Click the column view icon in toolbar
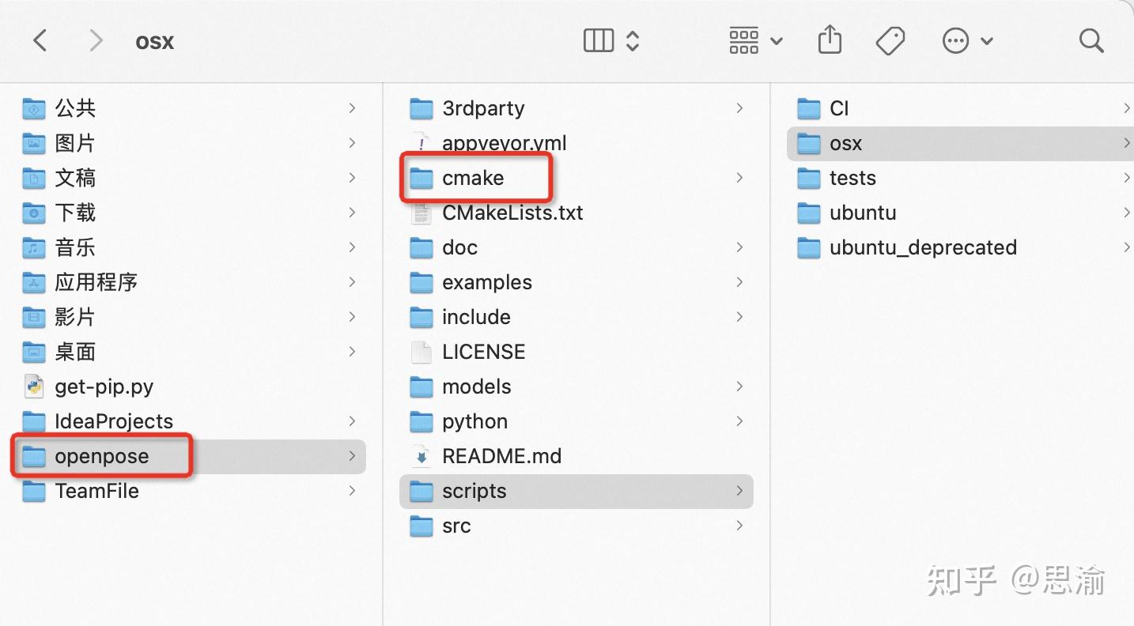 click(598, 40)
